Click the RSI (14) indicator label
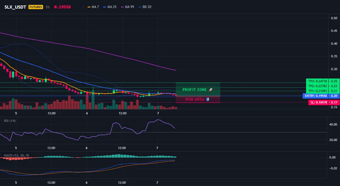The width and height of the screenshot is (340, 186). pos(10,121)
